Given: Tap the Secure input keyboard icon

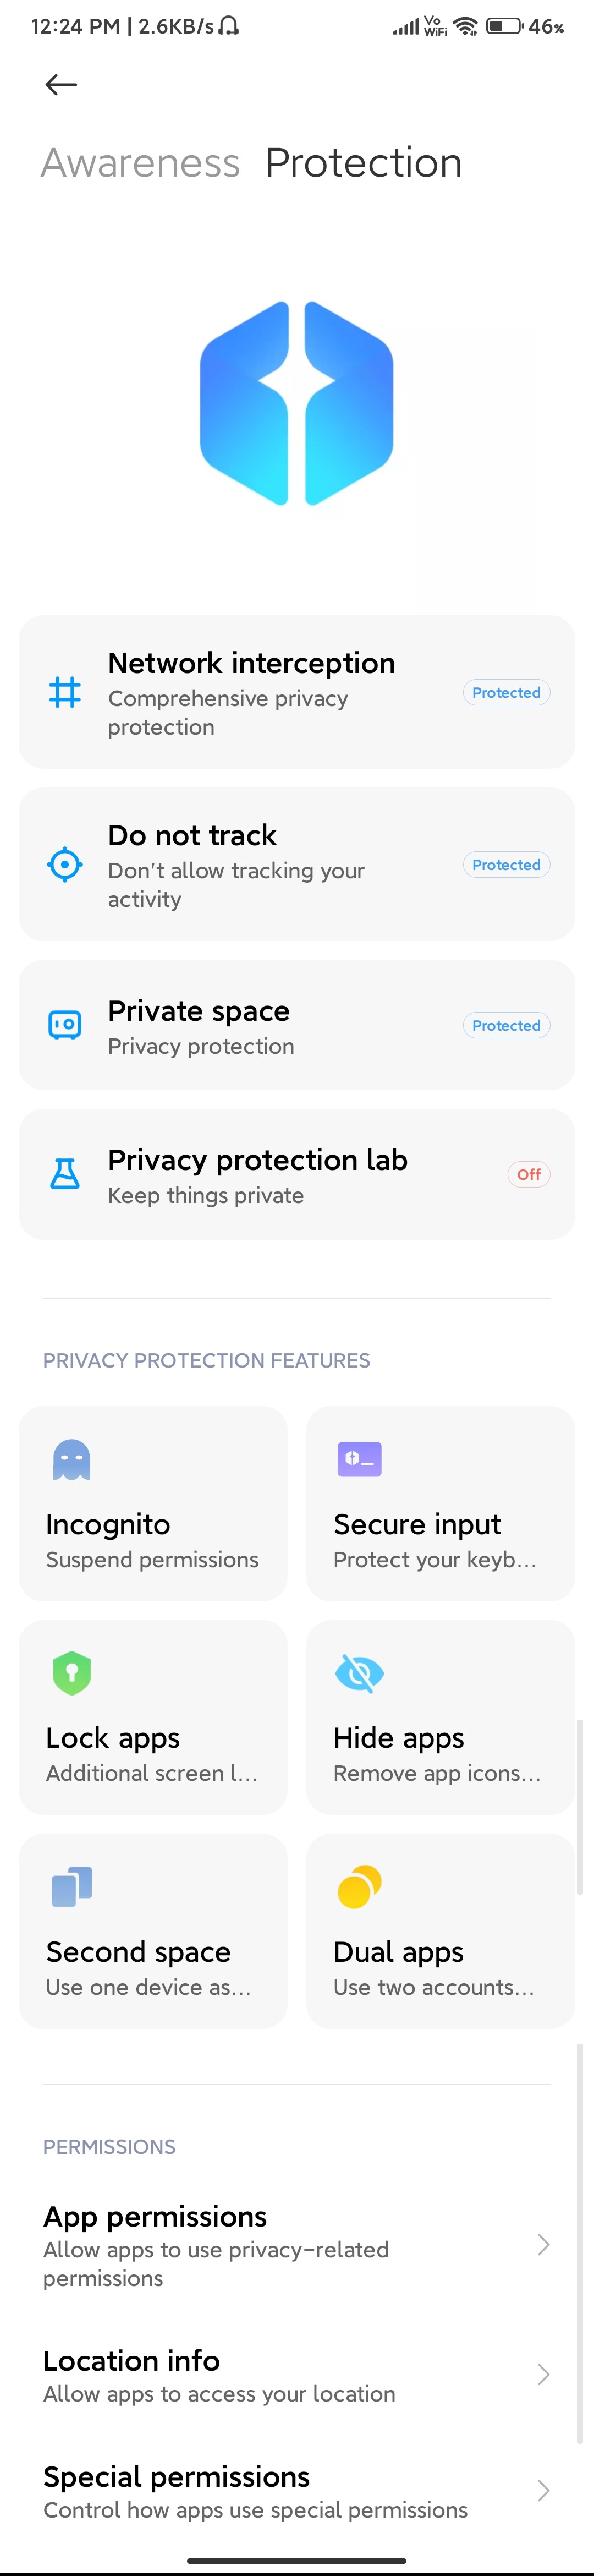Looking at the screenshot, I should [x=359, y=1459].
